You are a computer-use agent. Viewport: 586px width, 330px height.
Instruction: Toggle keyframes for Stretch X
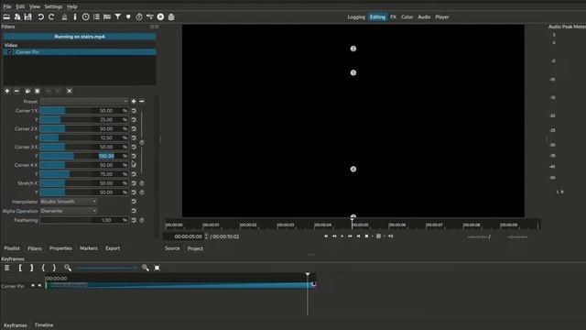point(142,183)
